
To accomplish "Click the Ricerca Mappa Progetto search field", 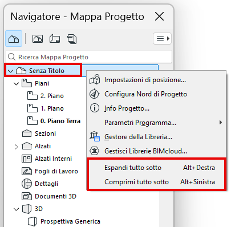I will [88, 57].
